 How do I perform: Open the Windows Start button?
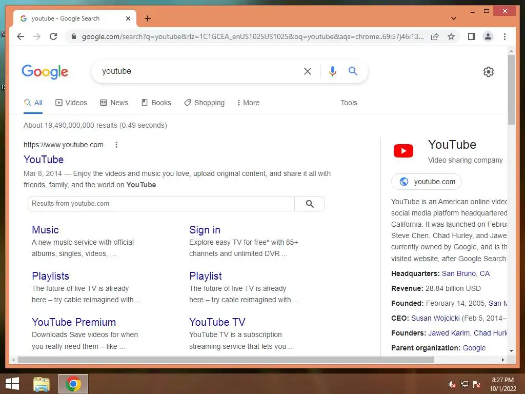[x=12, y=384]
